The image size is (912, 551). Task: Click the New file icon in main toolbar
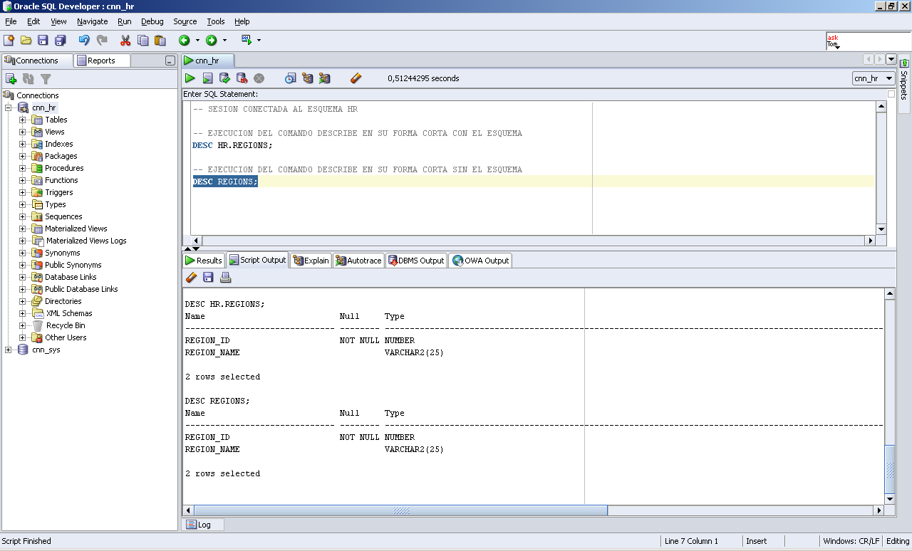[x=9, y=41]
